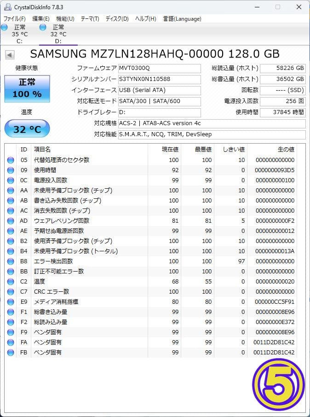This screenshot has height=417, width=310.
Task: Click the 32 °C temperature button
Action: click(27, 129)
